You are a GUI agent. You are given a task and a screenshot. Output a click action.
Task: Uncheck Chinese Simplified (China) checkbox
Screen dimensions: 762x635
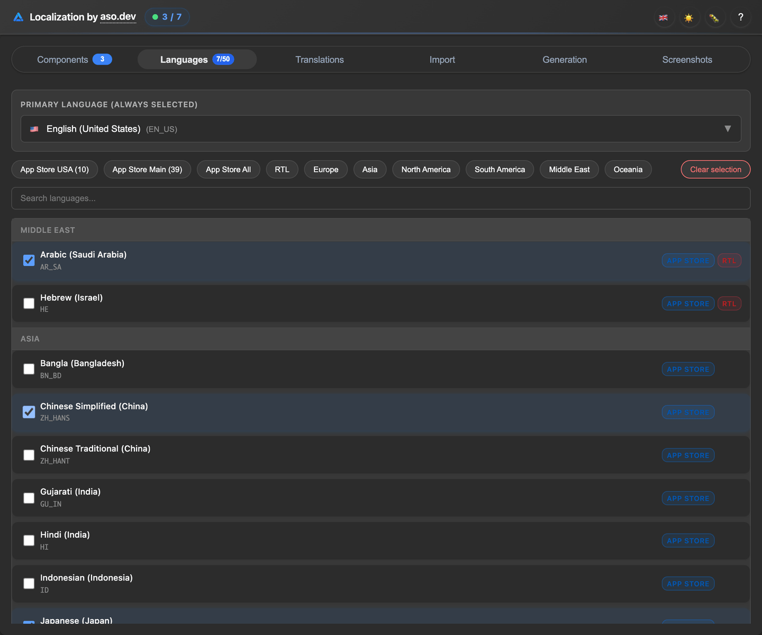pyautogui.click(x=29, y=412)
